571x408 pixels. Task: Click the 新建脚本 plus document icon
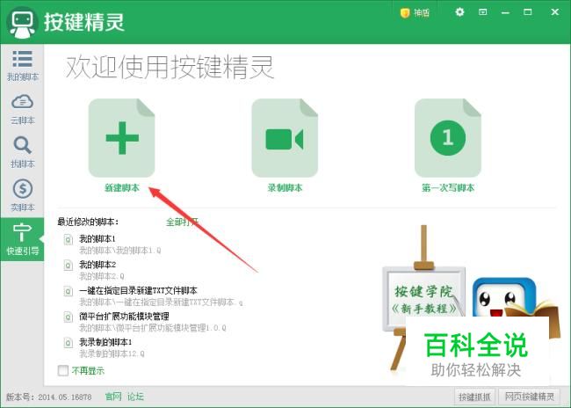[121, 138]
